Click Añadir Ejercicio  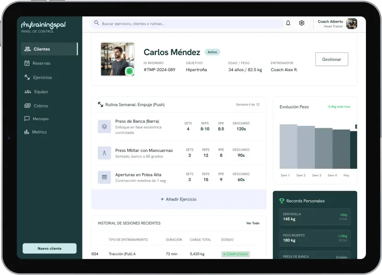[179, 199]
